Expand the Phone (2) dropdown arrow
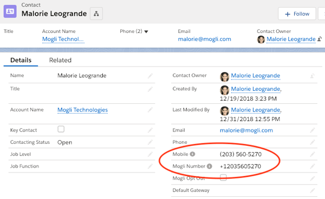The height and width of the screenshot is (199, 325). [146, 32]
